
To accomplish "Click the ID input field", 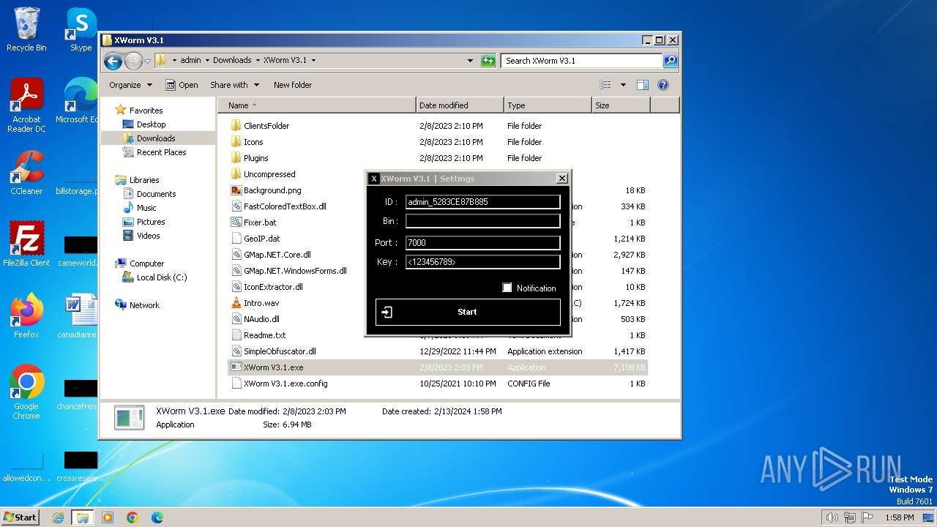I will pyautogui.click(x=482, y=202).
